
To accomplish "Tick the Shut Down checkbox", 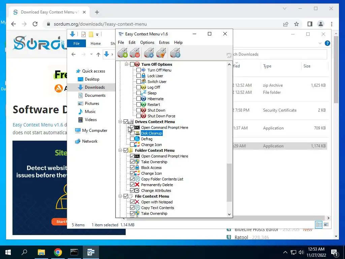I will [138, 110].
